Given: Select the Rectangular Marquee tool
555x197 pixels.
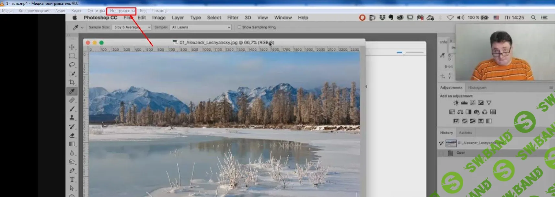Looking at the screenshot, I should click(72, 56).
